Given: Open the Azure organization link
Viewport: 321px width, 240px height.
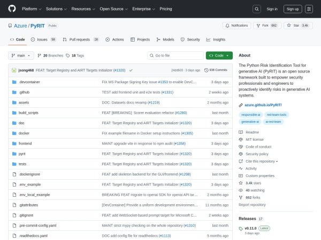Looking at the screenshot, I should click(x=20, y=26).
